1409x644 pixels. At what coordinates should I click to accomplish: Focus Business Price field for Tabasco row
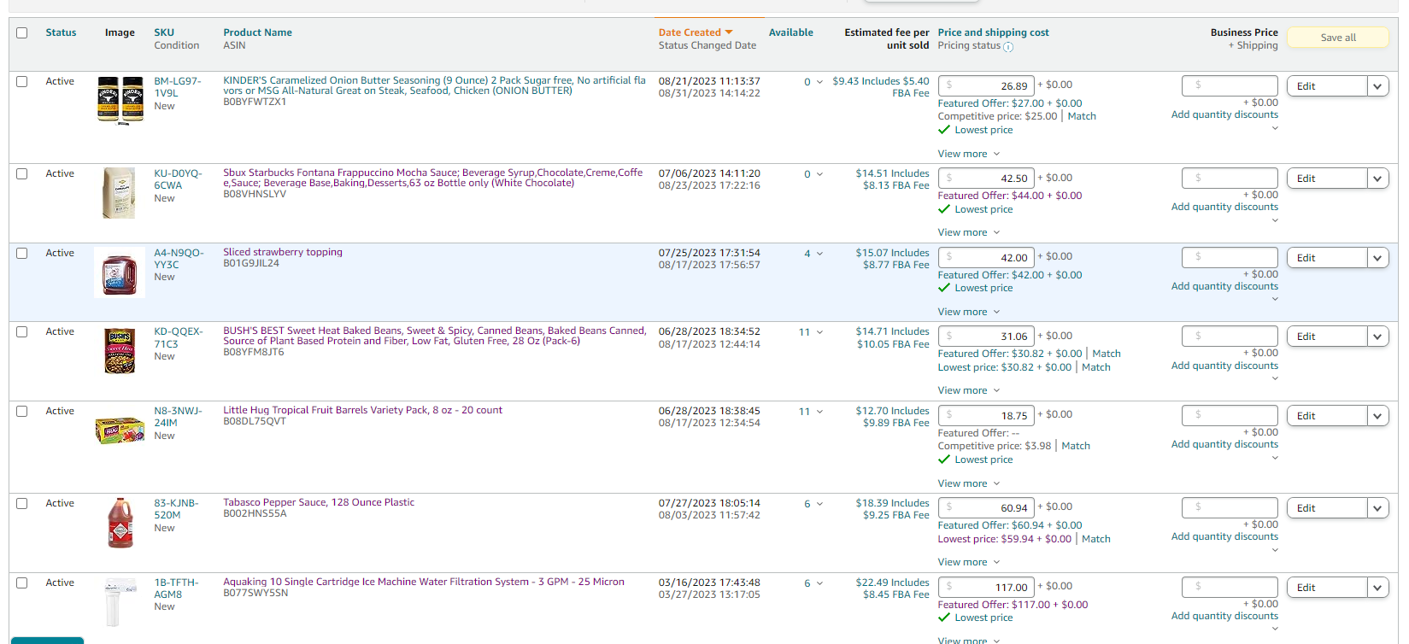[1230, 507]
